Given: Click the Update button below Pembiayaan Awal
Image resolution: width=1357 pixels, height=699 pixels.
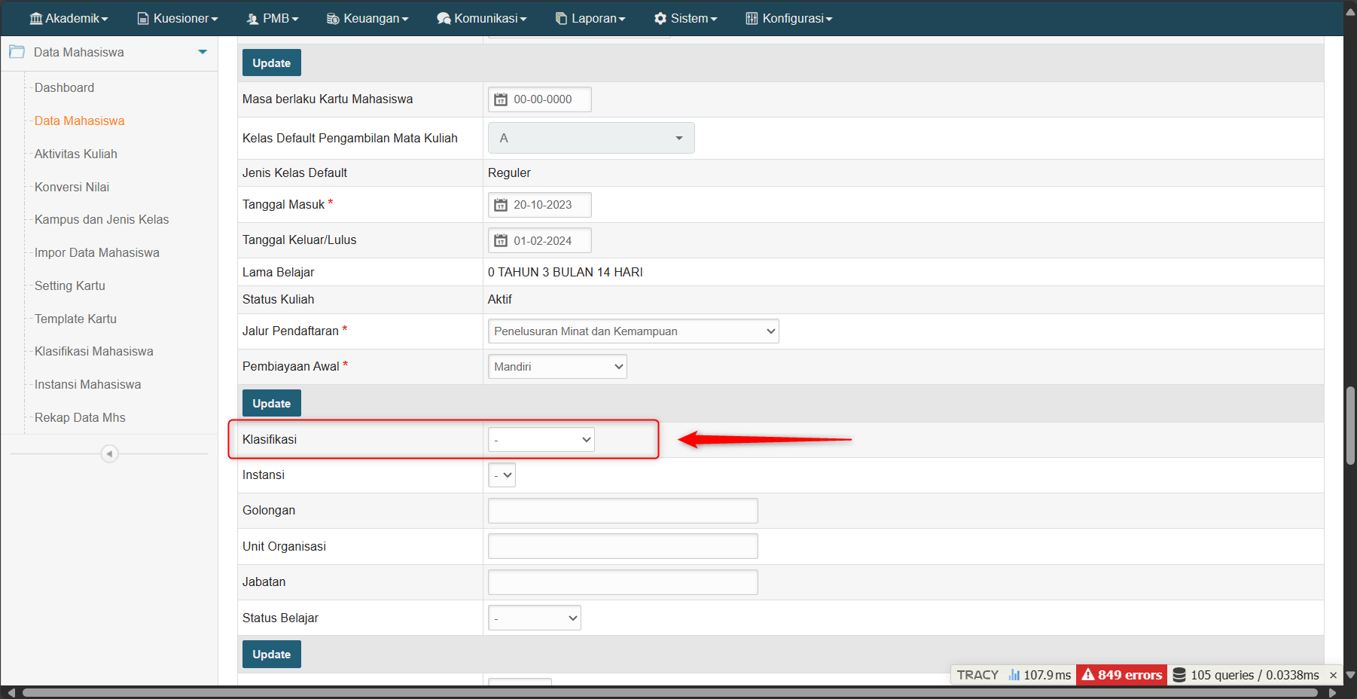Looking at the screenshot, I should click(271, 404).
